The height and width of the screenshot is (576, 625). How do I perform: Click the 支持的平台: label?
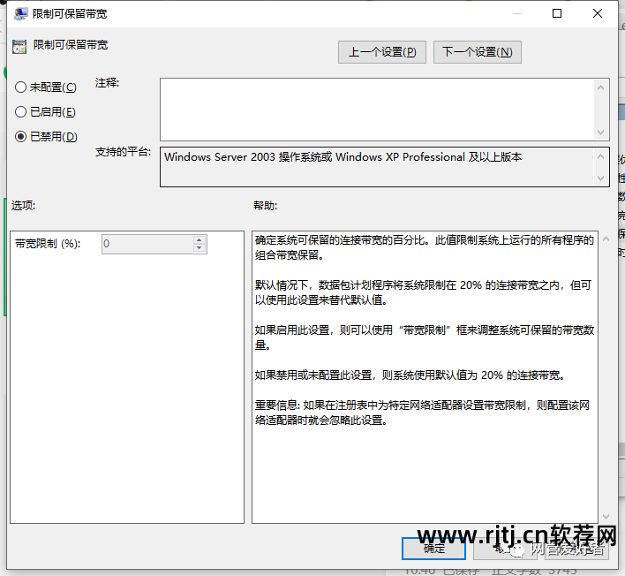click(124, 152)
